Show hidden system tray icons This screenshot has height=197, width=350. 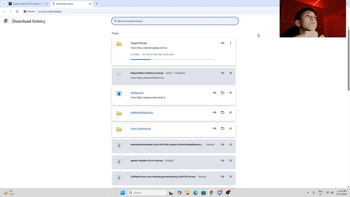coord(308,193)
